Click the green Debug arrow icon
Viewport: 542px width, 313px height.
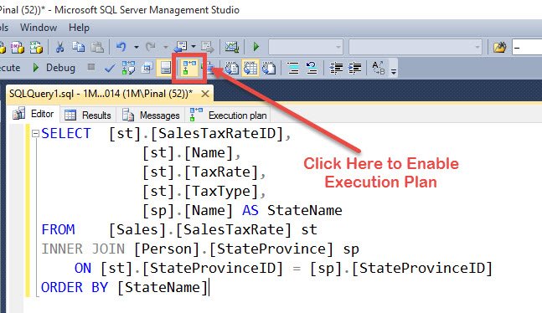[x=36, y=67]
